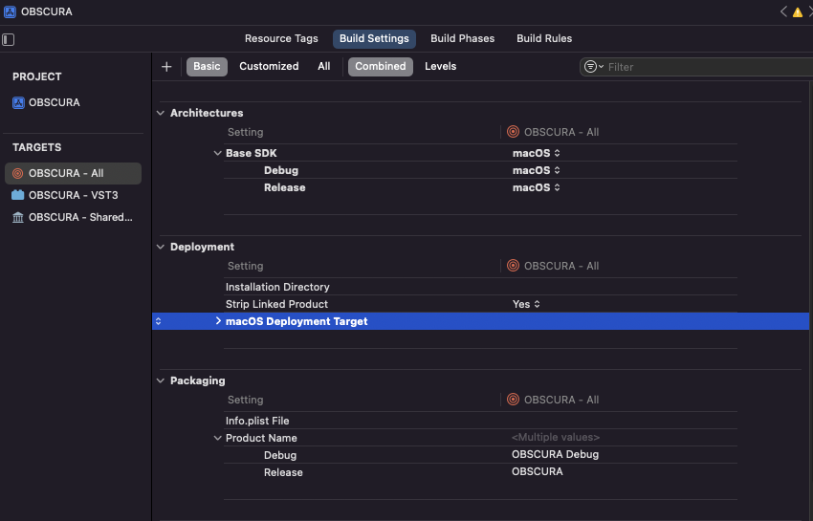This screenshot has height=521, width=813.
Task: Show All build settings
Action: (x=323, y=66)
